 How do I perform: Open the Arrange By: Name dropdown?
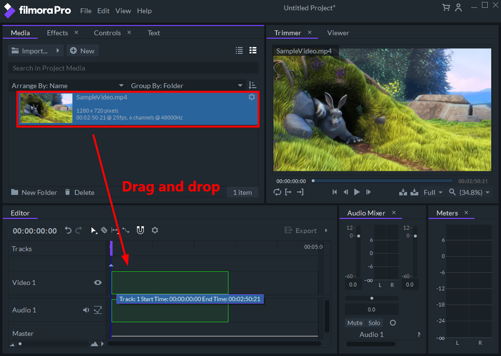[x=68, y=86]
